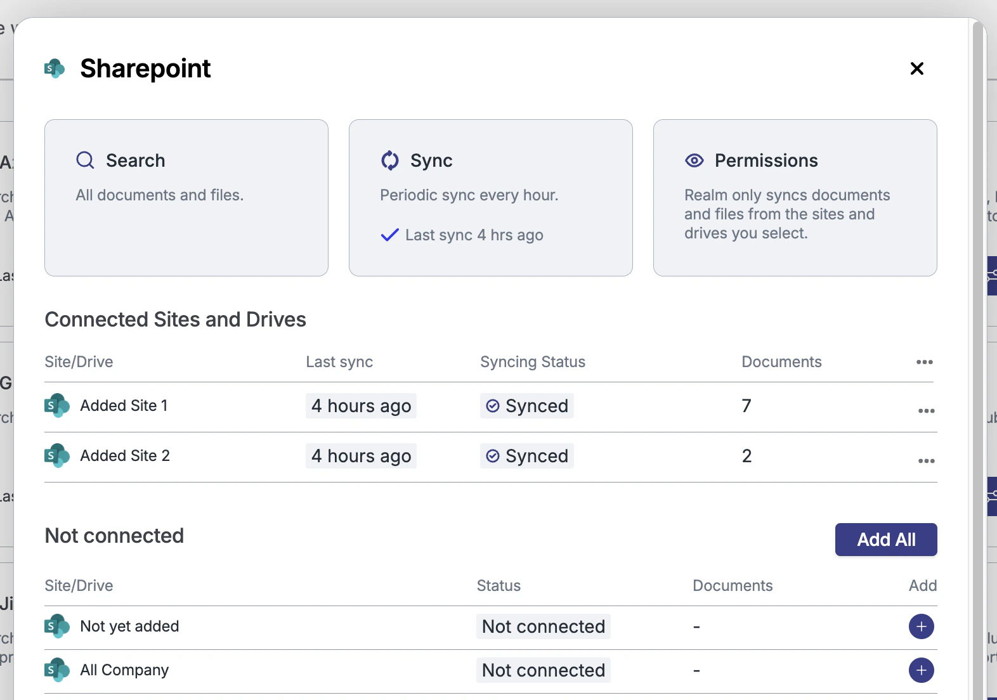Viewport: 997px width, 700px height.
Task: Open the table header three-dots menu
Action: click(x=924, y=362)
